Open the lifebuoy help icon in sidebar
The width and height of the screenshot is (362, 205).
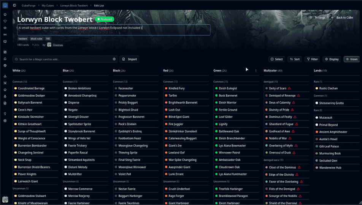5,121
